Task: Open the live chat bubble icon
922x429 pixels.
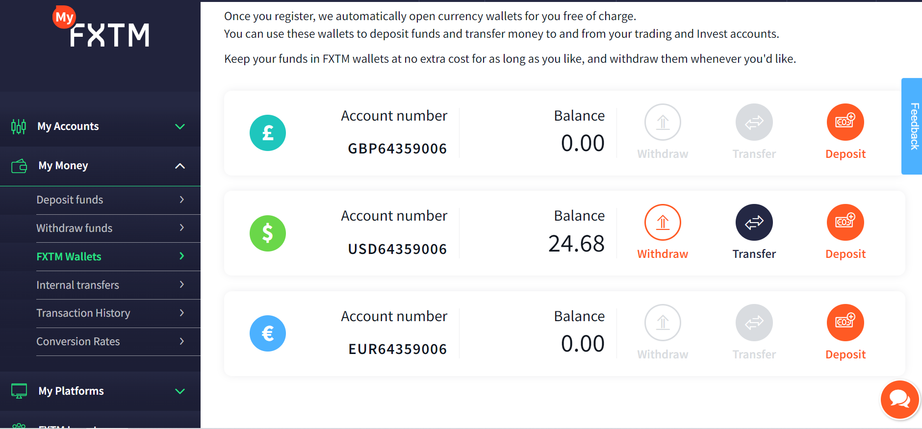Action: 899,400
